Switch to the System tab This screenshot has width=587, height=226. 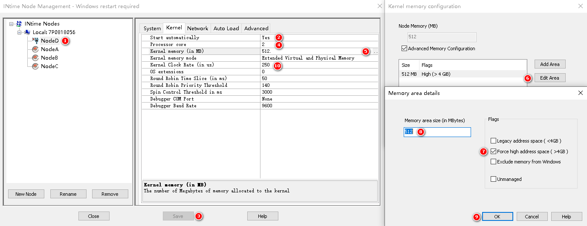pyautogui.click(x=152, y=29)
